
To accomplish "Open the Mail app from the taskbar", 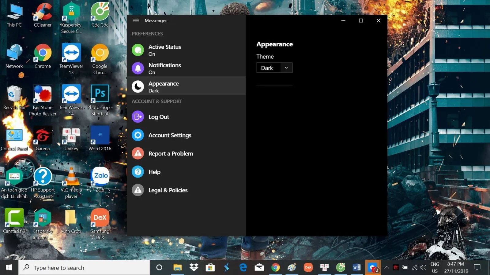I will tap(259, 268).
